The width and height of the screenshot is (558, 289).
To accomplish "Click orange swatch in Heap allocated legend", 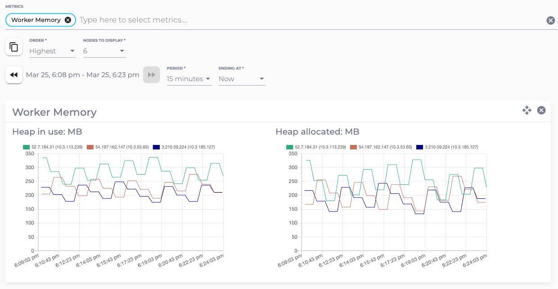I will (353, 147).
